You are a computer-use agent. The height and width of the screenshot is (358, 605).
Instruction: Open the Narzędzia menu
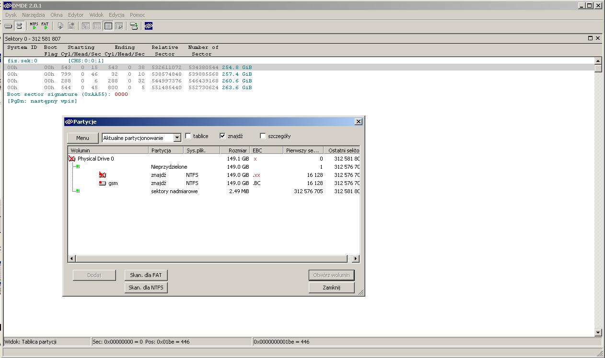pos(34,15)
